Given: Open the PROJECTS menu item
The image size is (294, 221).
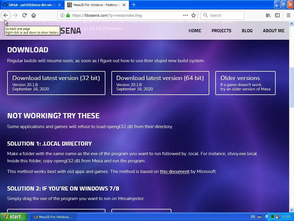Looking at the screenshot, I should (221, 31).
